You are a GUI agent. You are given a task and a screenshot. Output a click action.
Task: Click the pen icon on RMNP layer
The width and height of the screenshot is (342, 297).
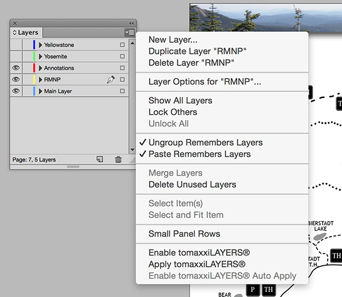point(111,80)
